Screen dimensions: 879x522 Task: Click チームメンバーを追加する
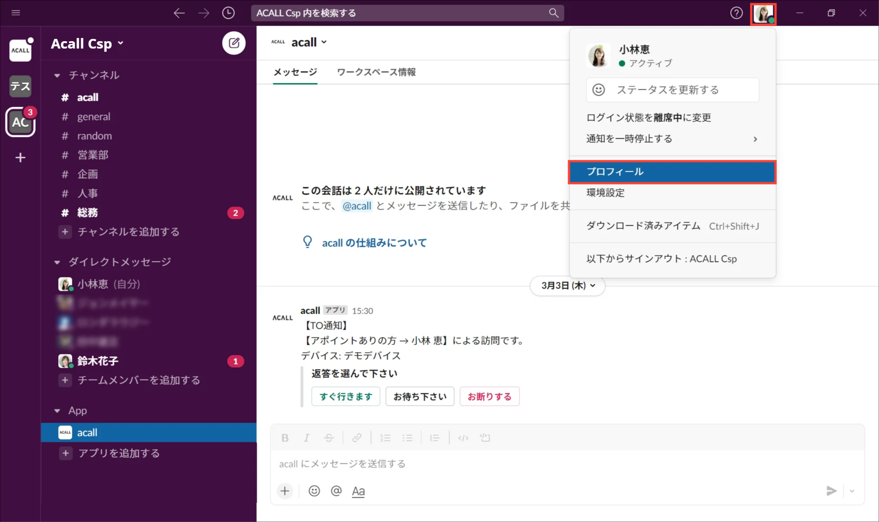tap(139, 381)
